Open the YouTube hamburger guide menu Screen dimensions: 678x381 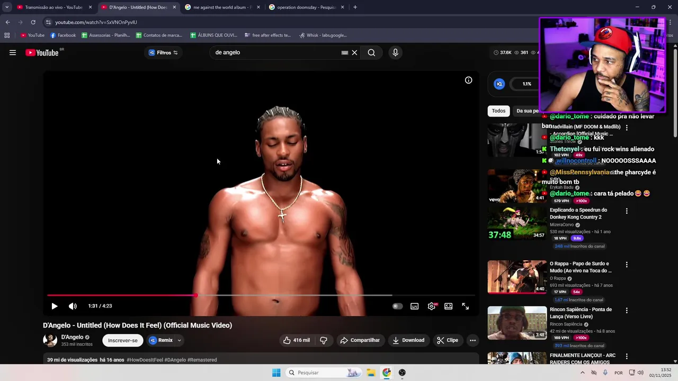pyautogui.click(x=13, y=52)
